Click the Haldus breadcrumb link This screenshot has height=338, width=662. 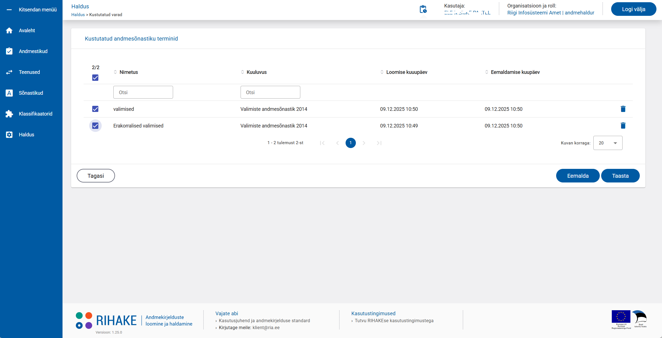tap(78, 15)
